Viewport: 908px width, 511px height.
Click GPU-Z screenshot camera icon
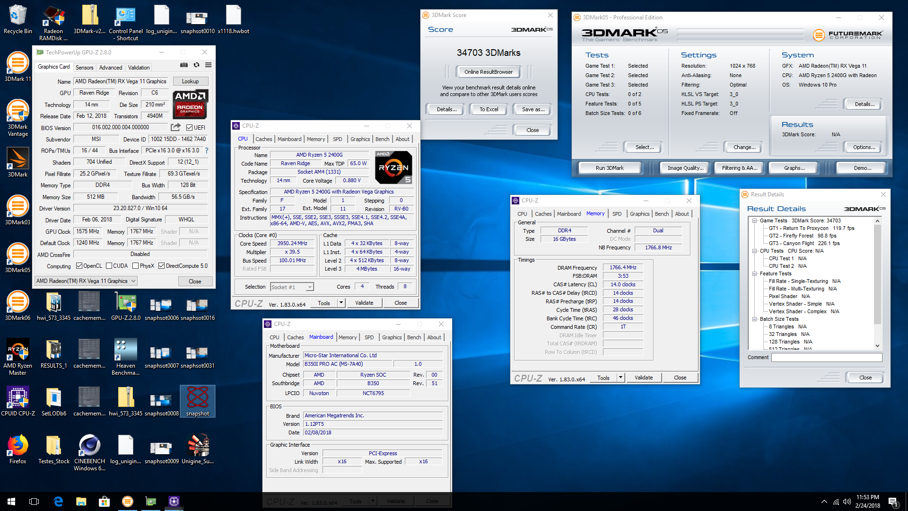point(184,65)
